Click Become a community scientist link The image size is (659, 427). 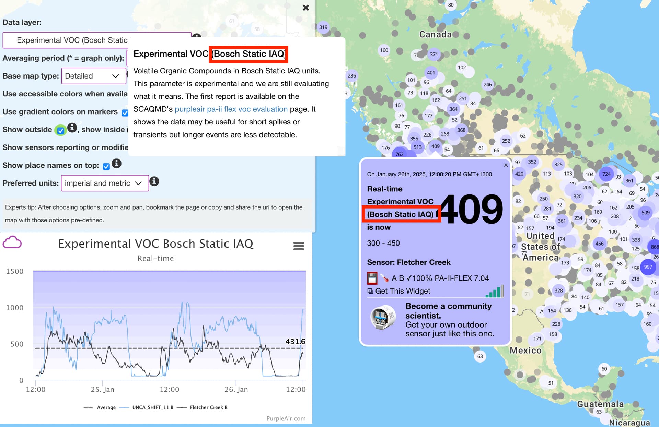click(x=448, y=311)
